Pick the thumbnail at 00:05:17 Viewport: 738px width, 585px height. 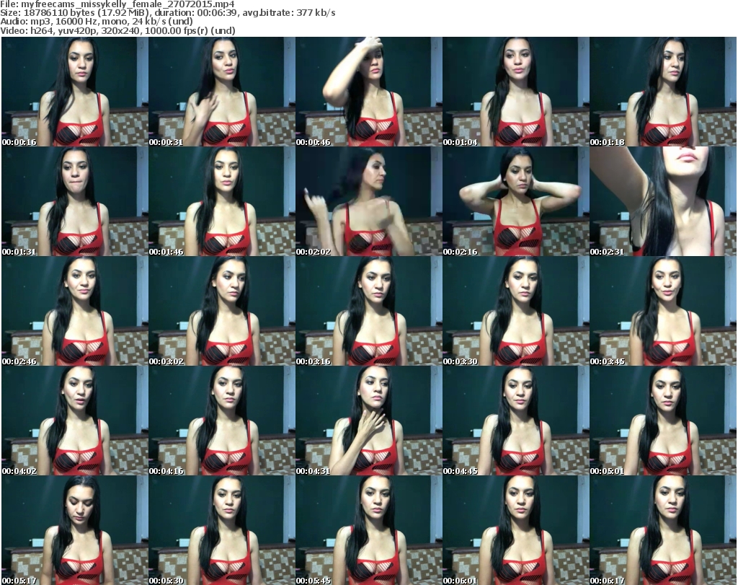point(75,530)
